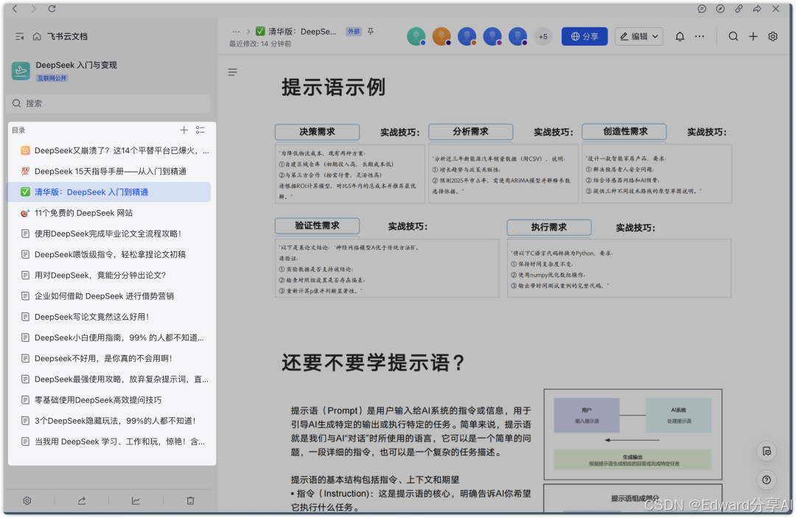Click the 外部 tag
The width and height of the screenshot is (796, 518).
(x=353, y=32)
